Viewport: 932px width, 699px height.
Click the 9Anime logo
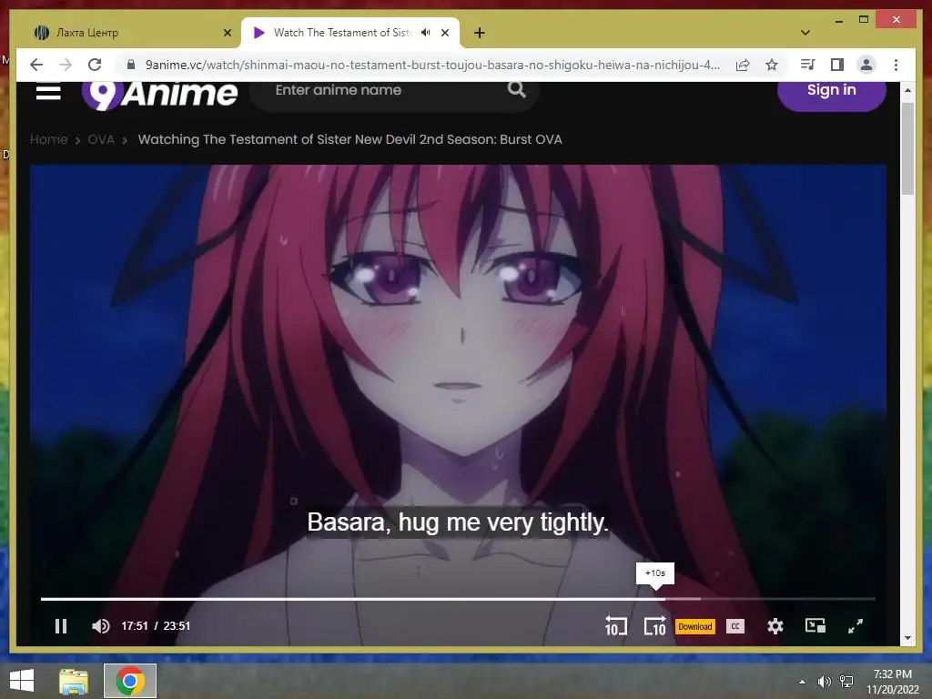159,94
